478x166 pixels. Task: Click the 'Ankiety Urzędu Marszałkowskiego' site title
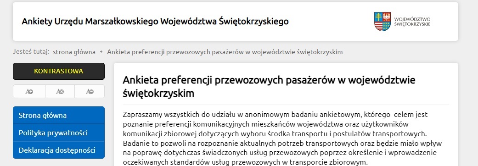(155, 22)
